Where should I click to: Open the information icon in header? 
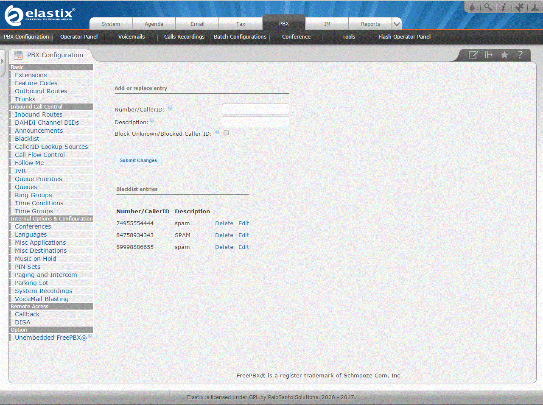tap(504, 7)
